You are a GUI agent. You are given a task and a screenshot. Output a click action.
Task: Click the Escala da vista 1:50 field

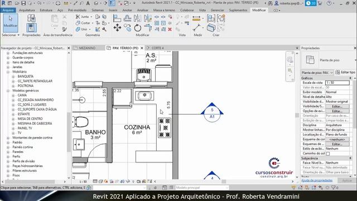click(337, 83)
